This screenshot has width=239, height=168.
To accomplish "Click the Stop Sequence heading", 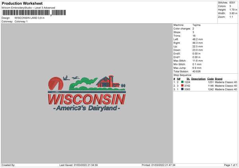I will [182, 75].
